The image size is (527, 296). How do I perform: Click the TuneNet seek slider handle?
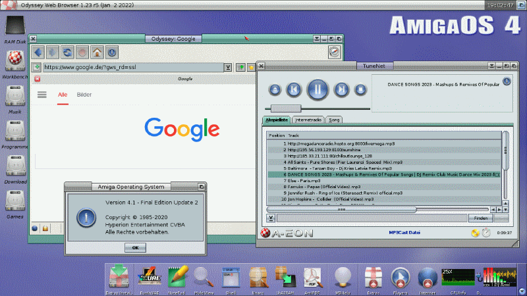(x=285, y=107)
